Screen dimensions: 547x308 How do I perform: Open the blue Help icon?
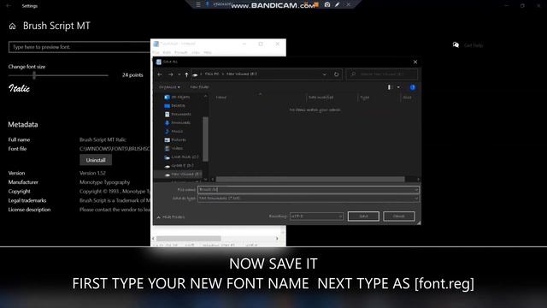pyautogui.click(x=412, y=87)
